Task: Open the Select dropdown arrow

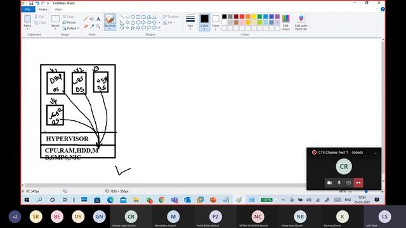Action: (x=55, y=28)
